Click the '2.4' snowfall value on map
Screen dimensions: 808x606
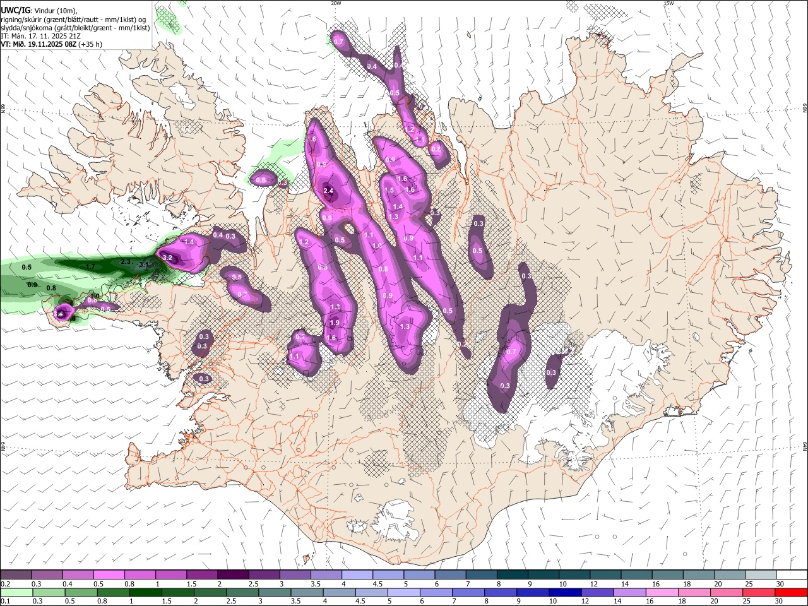[328, 191]
